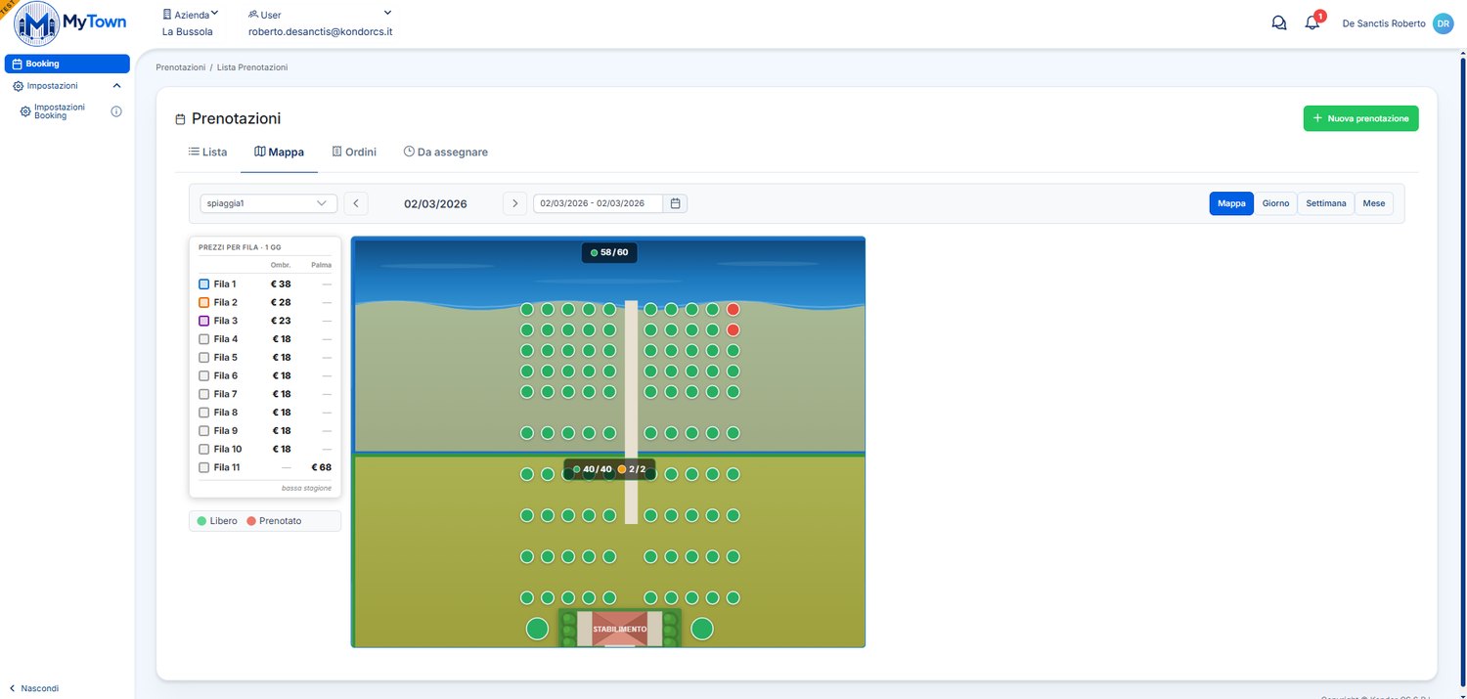Switch to the Lista tab
The height and width of the screenshot is (699, 1467).
coord(207,153)
